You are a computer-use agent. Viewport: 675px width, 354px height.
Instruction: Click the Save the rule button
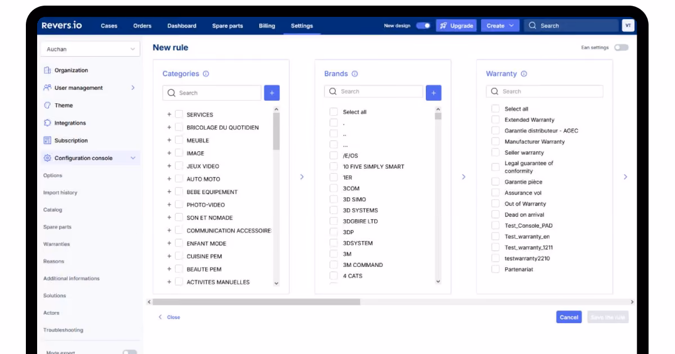coord(607,317)
